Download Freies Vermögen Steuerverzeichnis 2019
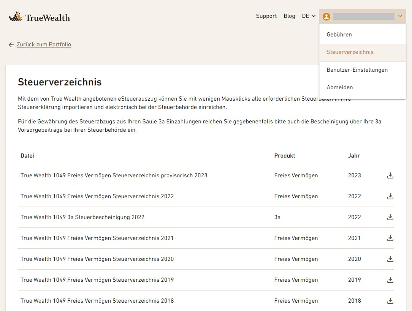The height and width of the screenshot is (311, 412). click(390, 280)
